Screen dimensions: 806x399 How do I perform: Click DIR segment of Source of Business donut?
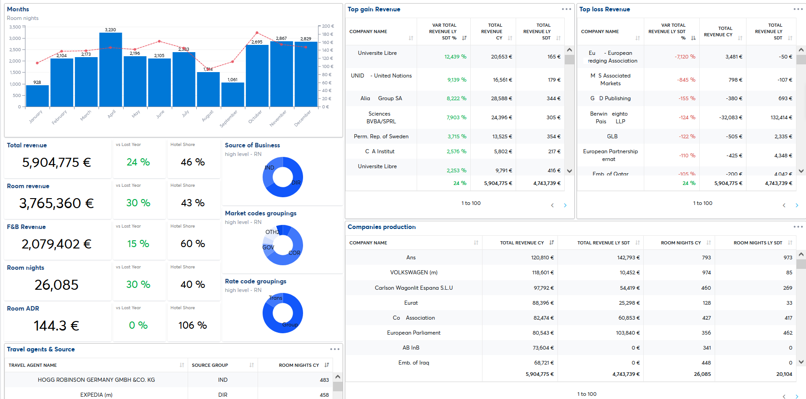click(x=296, y=182)
